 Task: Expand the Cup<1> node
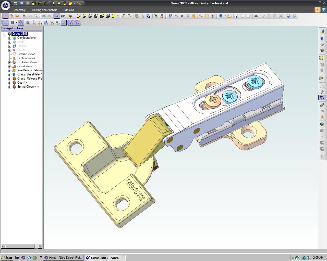click(x=10, y=83)
